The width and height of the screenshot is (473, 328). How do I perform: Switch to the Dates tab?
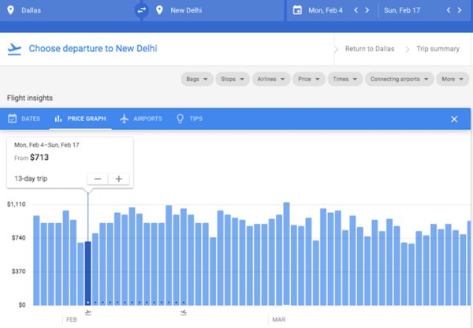pos(24,118)
